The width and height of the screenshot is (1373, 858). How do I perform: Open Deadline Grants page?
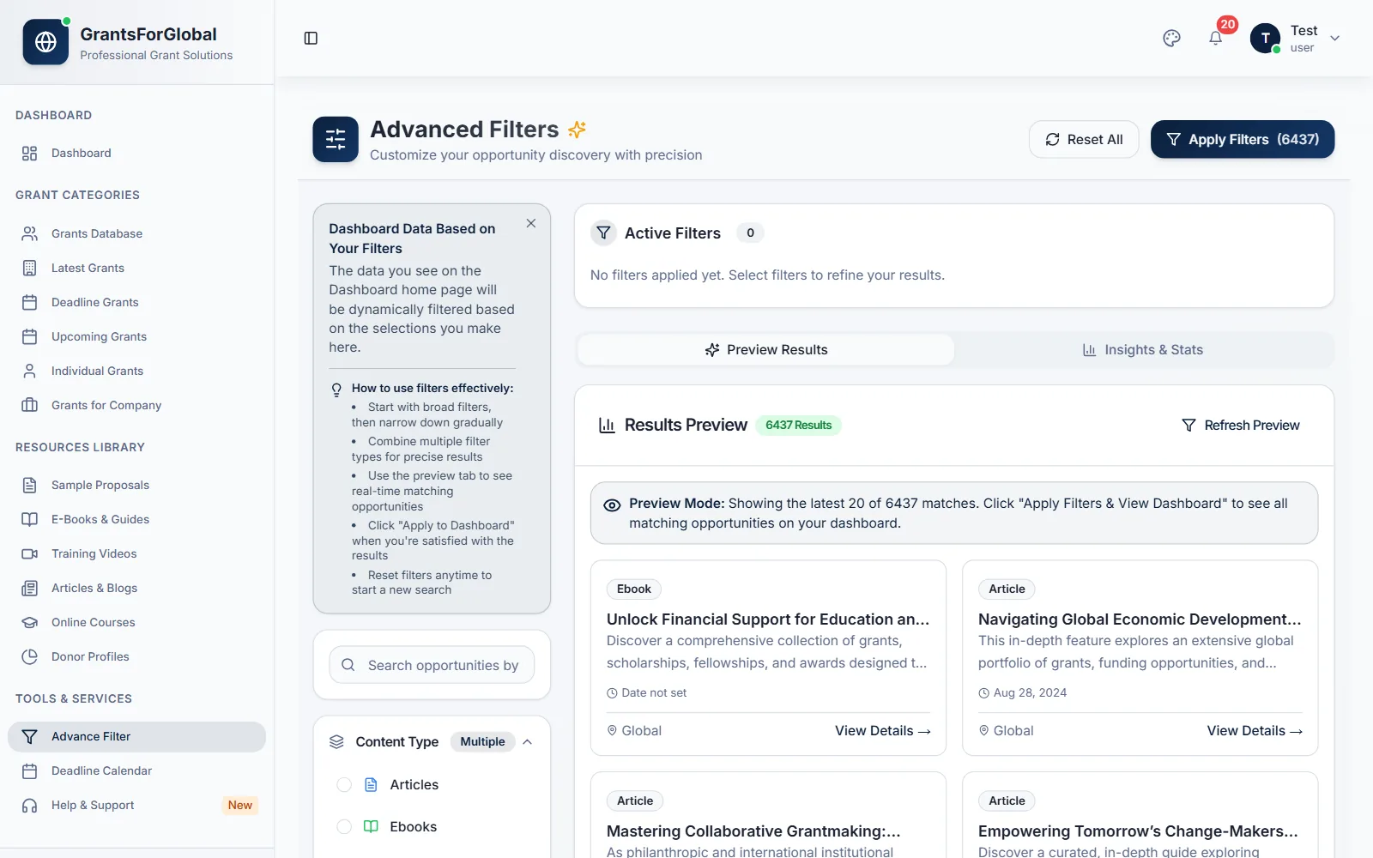[137, 302]
